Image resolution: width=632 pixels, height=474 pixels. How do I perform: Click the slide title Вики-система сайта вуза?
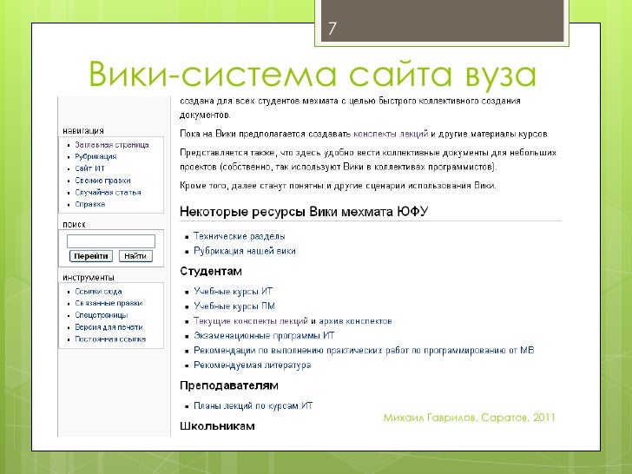tap(313, 75)
